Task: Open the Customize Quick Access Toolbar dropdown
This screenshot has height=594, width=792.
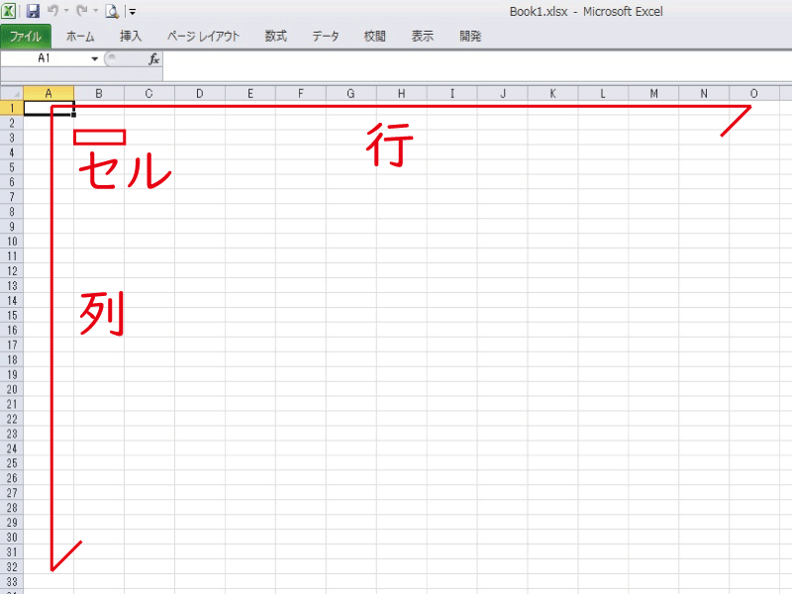Action: pos(133,13)
